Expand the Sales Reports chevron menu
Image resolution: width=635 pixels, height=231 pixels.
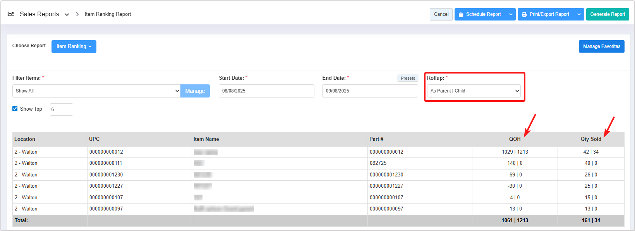[x=67, y=14]
